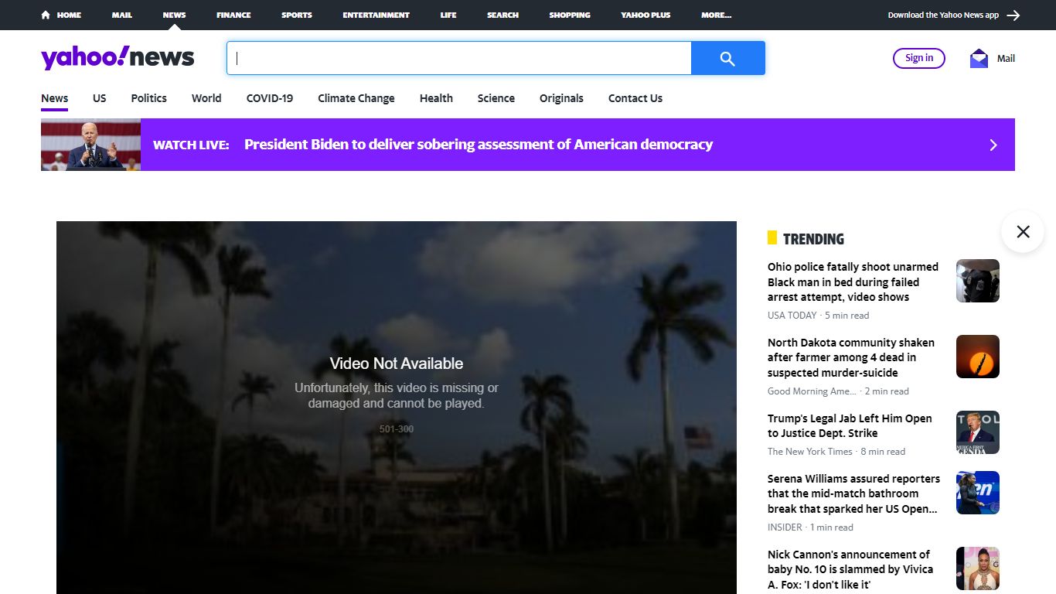
Task: Click the Yahoo News logo
Action: click(x=118, y=57)
